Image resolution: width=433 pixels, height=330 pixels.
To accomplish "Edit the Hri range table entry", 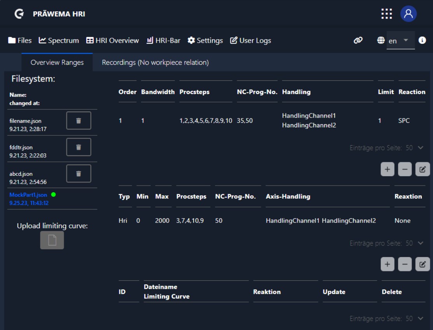I will click(423, 264).
